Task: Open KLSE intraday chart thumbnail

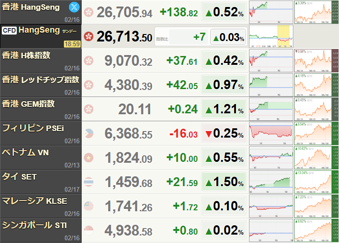Action: (x=271, y=206)
